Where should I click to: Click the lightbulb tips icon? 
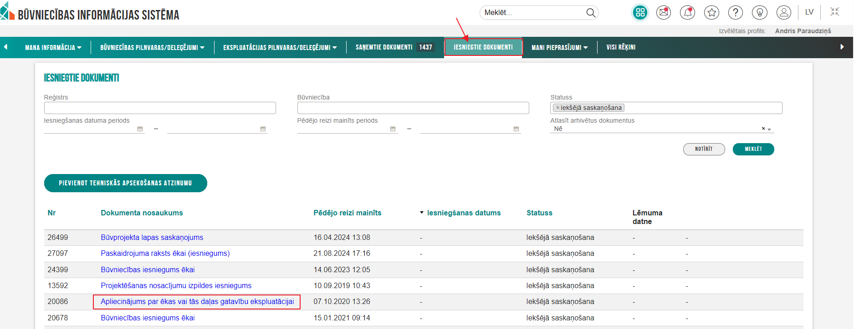760,13
